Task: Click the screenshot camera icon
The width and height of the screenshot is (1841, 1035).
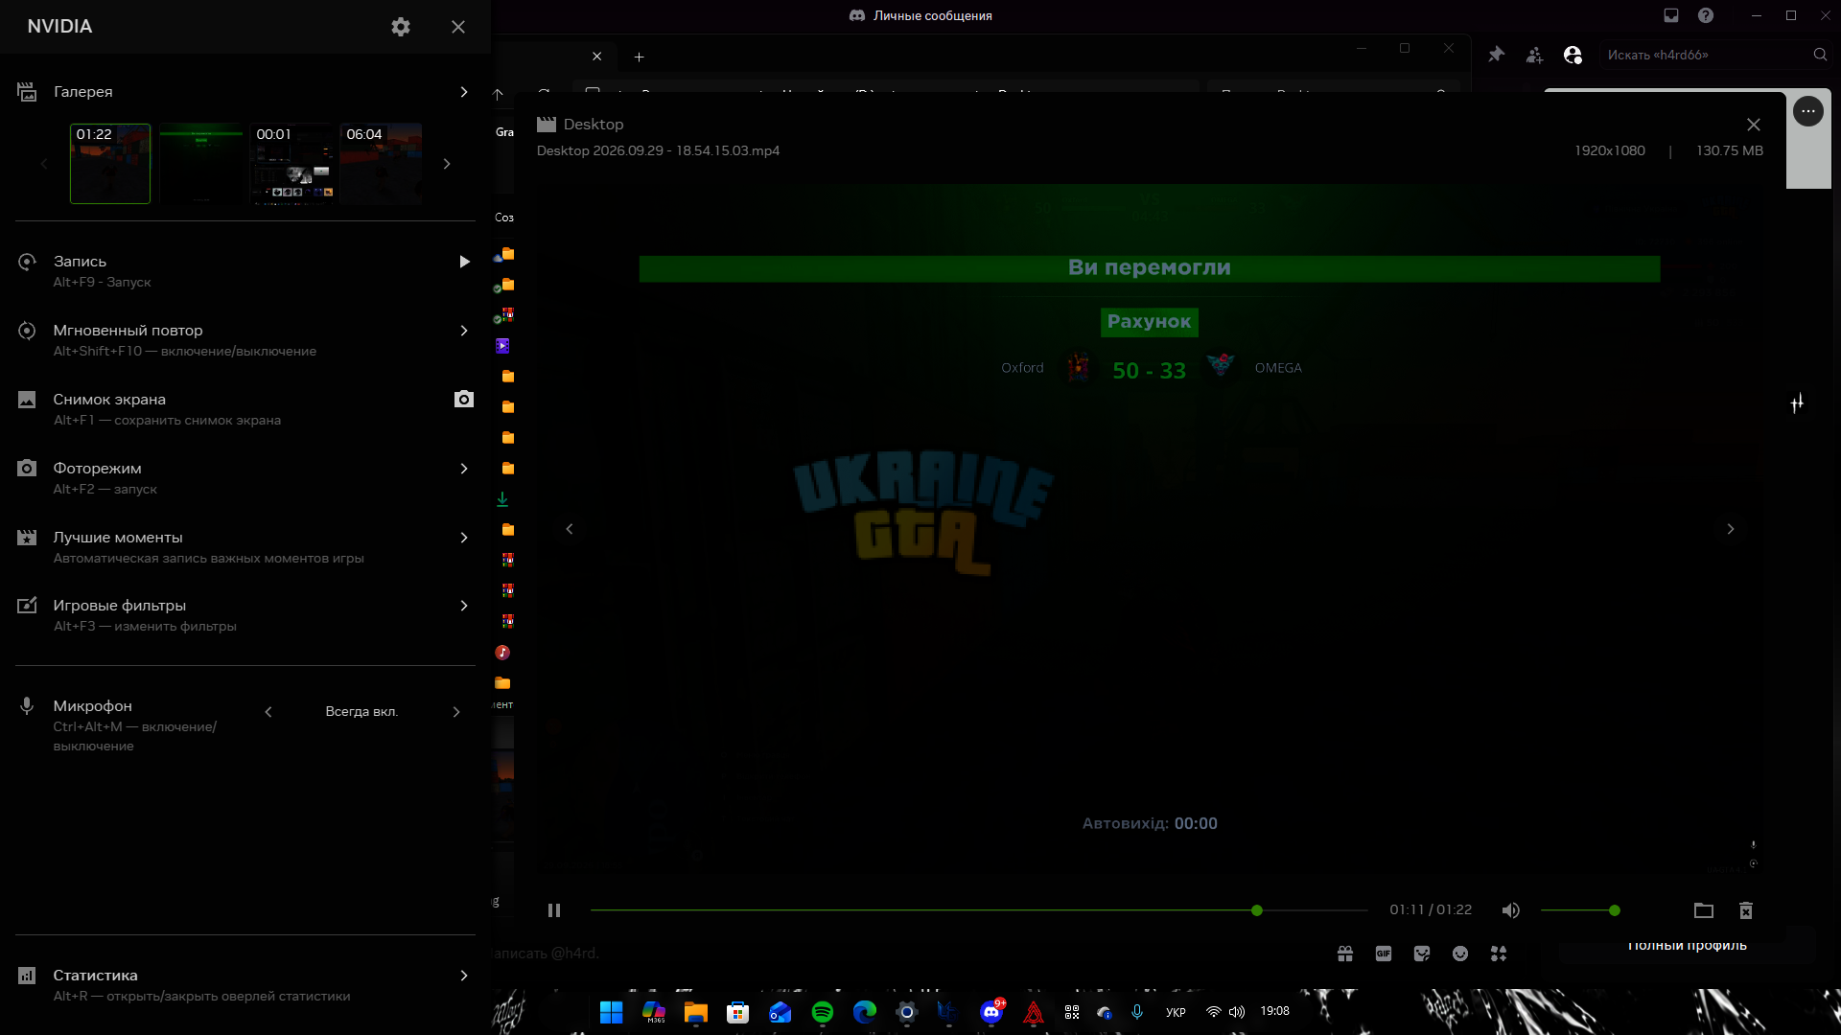Action: tap(464, 399)
